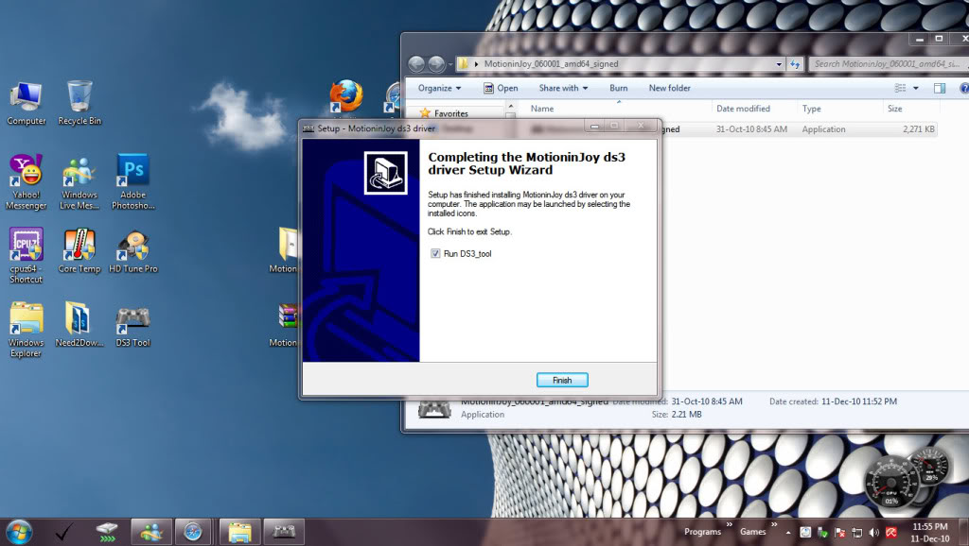Image resolution: width=969 pixels, height=546 pixels.
Task: Click the black checkmark taskbar icon
Action: [63, 531]
